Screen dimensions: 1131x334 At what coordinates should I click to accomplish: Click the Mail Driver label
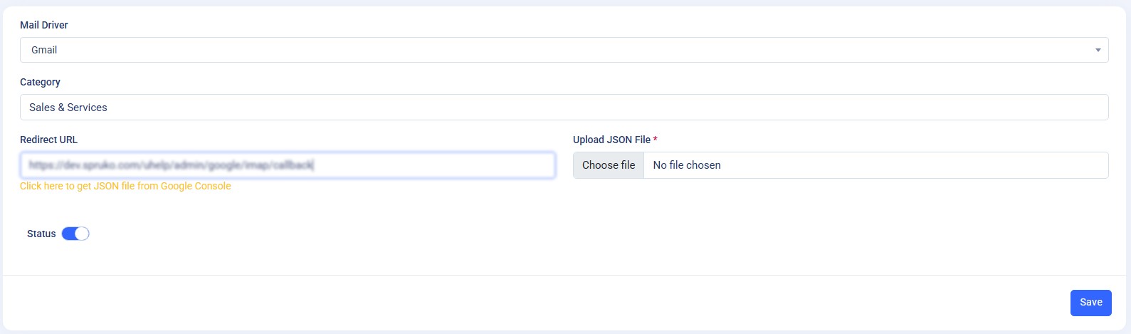44,25
